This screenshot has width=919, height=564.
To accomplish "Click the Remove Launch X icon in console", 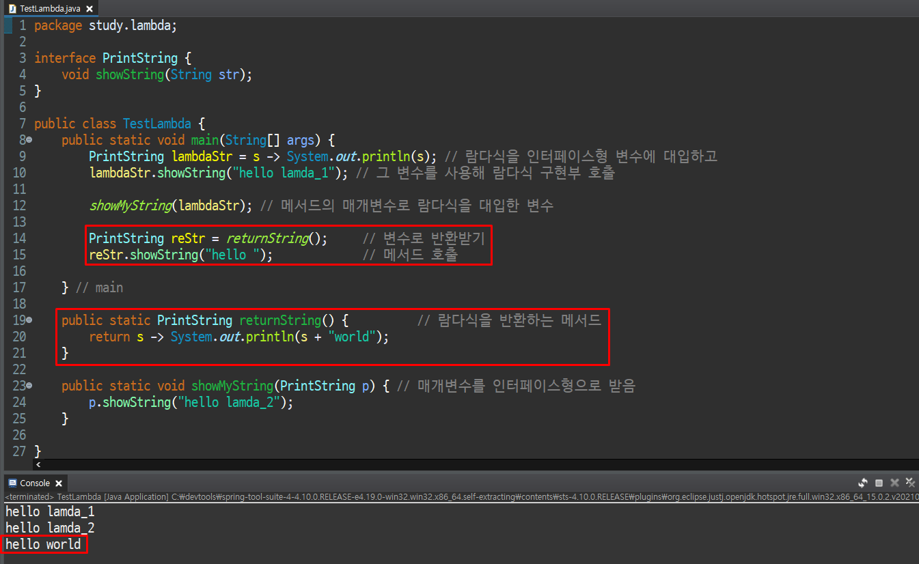I will click(x=894, y=483).
